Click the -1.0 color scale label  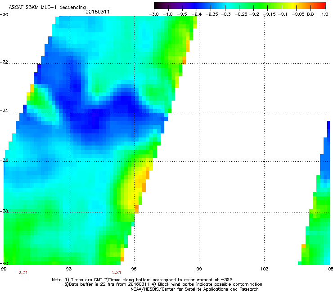[167, 14]
